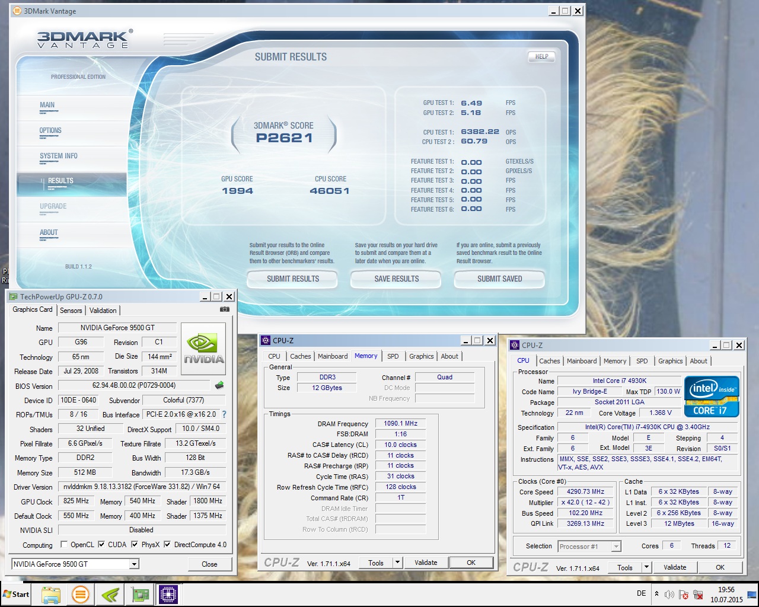Open the NVIDIA GeForce 9500 GT selector dropdown
This screenshot has width=759, height=607.
coord(134,564)
